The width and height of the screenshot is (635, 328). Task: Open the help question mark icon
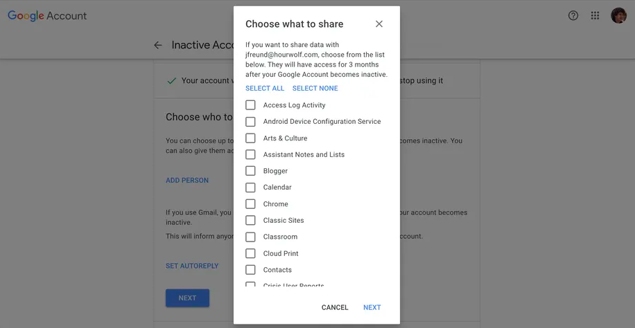point(573,16)
